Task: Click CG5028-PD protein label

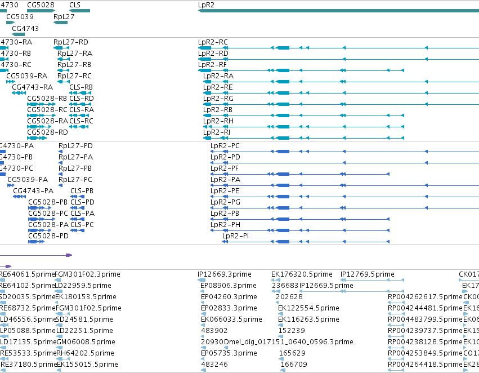Action: click(48, 236)
